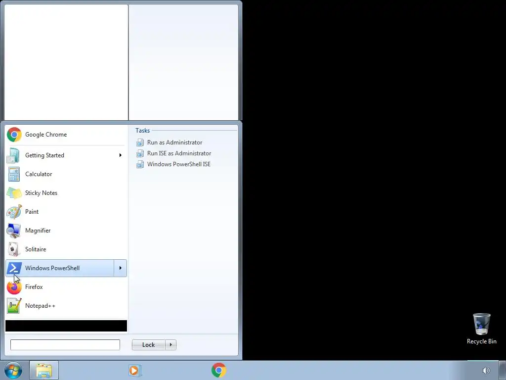Launch the Paint program icon
Screen dimensions: 506x380
point(14,212)
